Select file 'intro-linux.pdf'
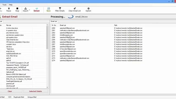Viewport: 176px width, 99px height. click(x=10, y=86)
